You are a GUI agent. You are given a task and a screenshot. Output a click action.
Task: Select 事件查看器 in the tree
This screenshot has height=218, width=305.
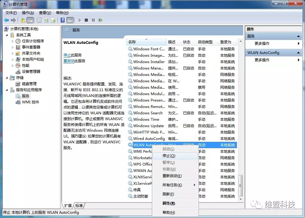(x=31, y=47)
